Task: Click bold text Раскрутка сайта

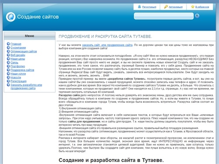Action: coord(69,95)
